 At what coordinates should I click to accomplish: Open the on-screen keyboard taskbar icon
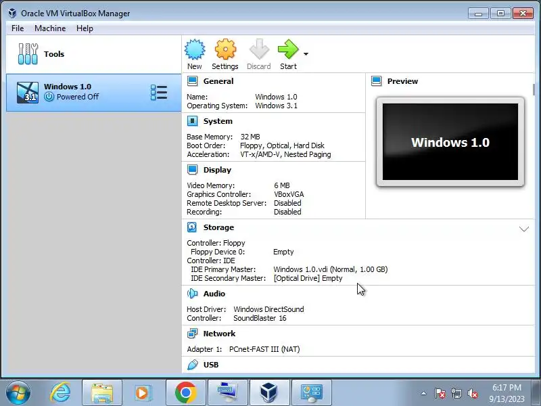click(x=227, y=392)
